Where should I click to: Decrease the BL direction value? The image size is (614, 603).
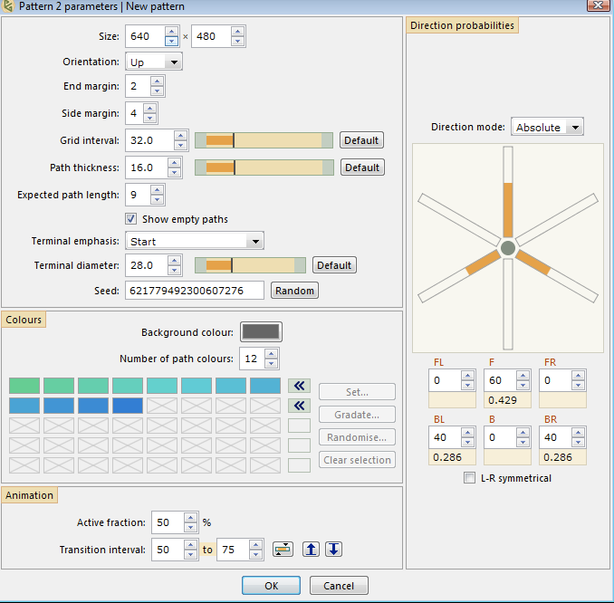point(467,442)
